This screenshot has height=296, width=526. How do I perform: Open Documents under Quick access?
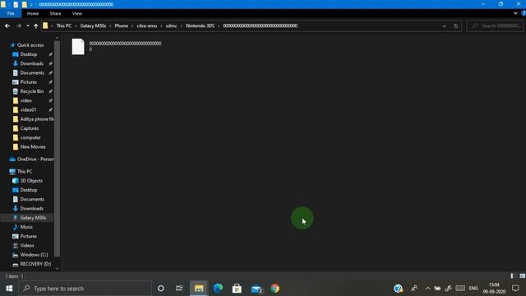pyautogui.click(x=32, y=73)
